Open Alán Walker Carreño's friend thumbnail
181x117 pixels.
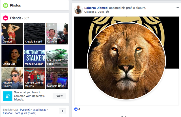coord(57,34)
